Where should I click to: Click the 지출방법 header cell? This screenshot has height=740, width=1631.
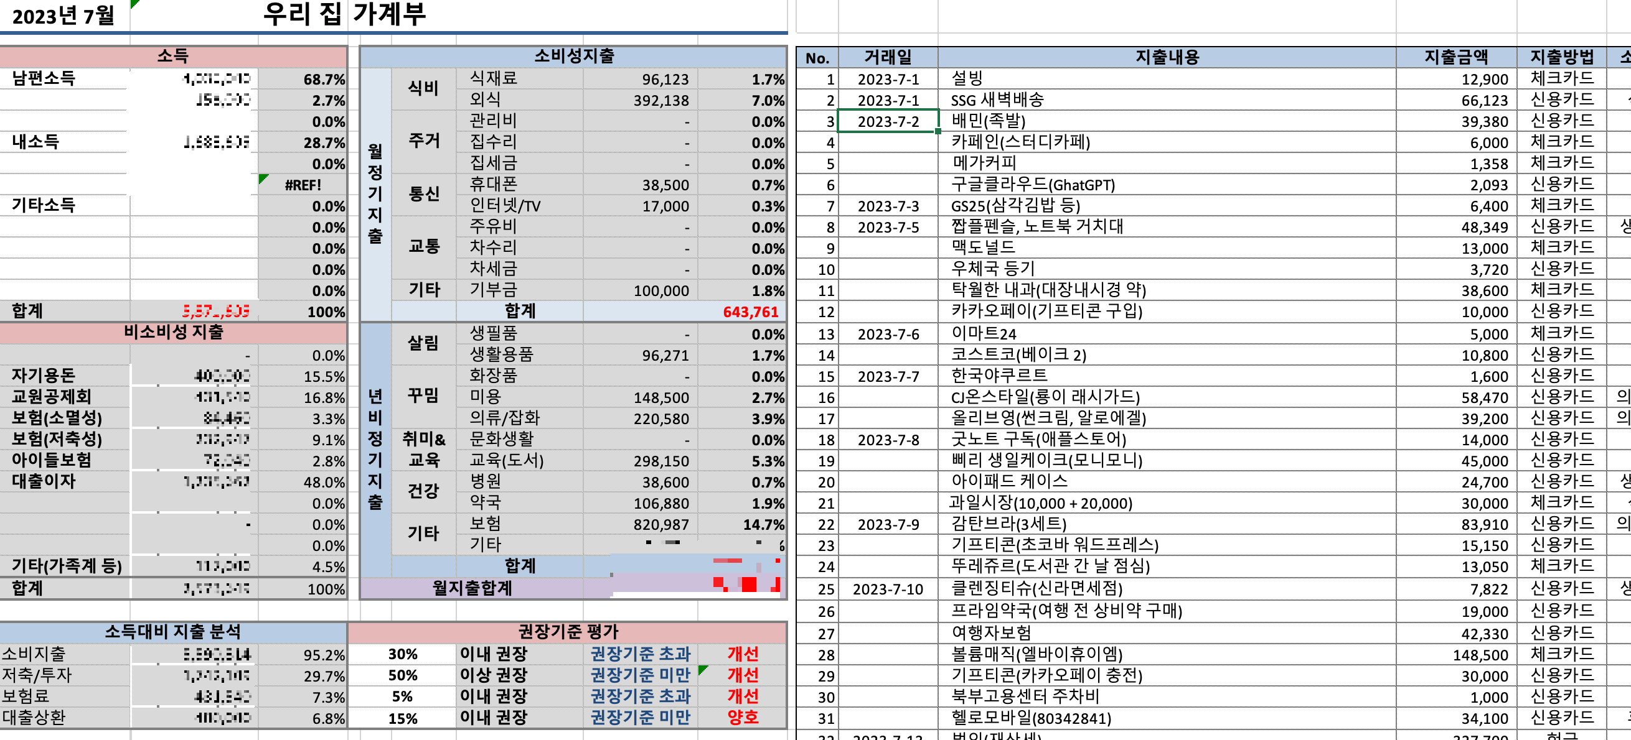coord(1561,57)
